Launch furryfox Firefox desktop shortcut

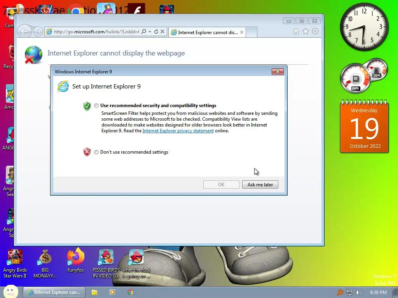click(76, 260)
